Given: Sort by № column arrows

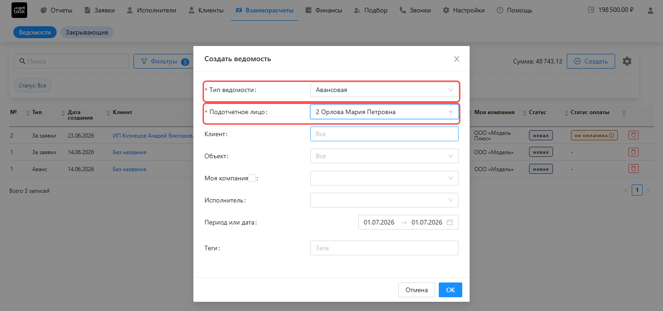Looking at the screenshot, I should pos(28,113).
